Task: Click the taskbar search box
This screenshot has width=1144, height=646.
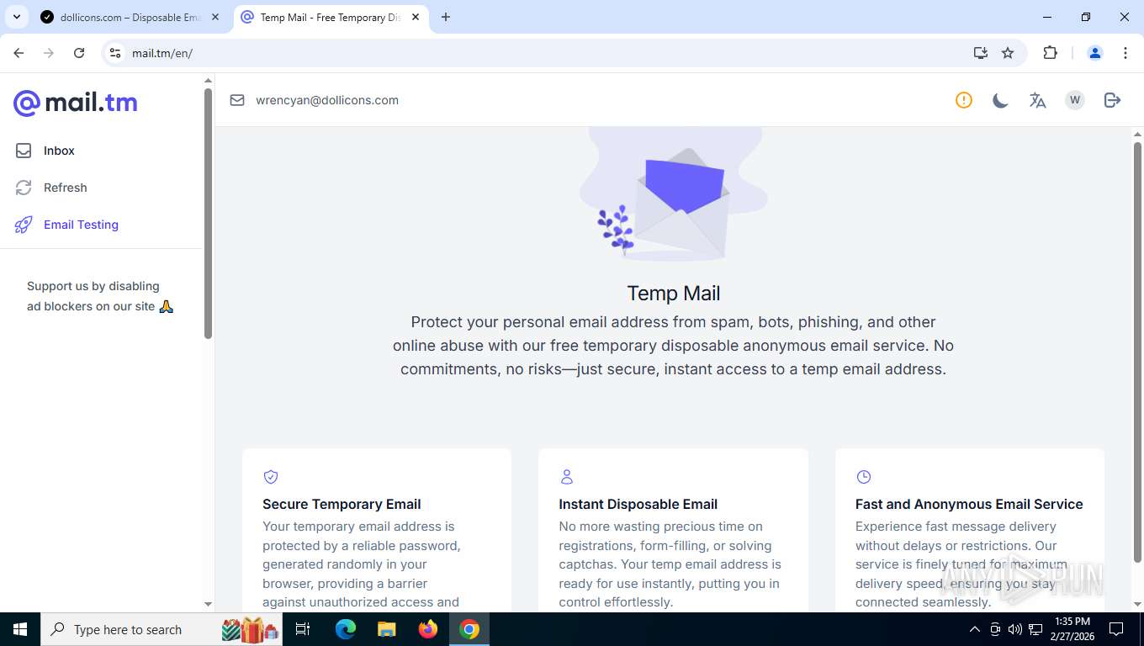Action: (163, 629)
